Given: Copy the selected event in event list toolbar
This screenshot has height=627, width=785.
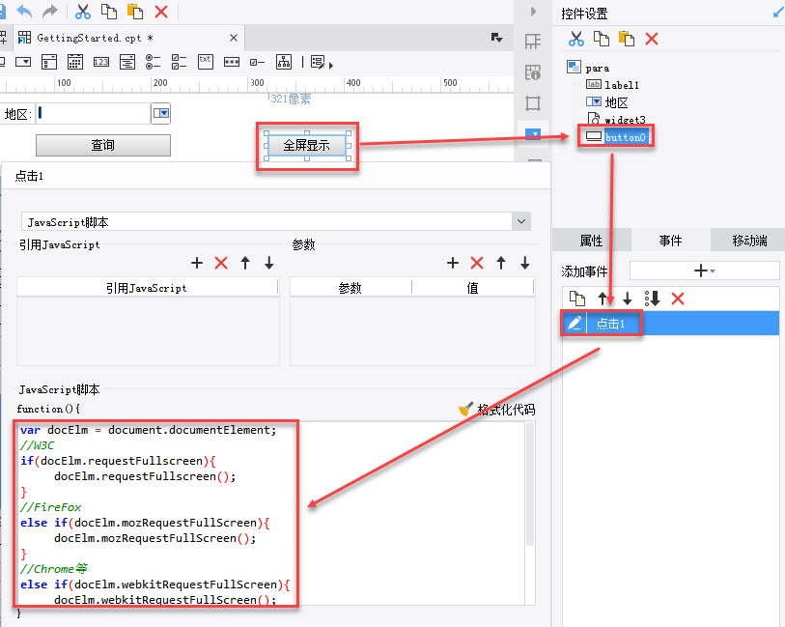Looking at the screenshot, I should pyautogui.click(x=577, y=299).
